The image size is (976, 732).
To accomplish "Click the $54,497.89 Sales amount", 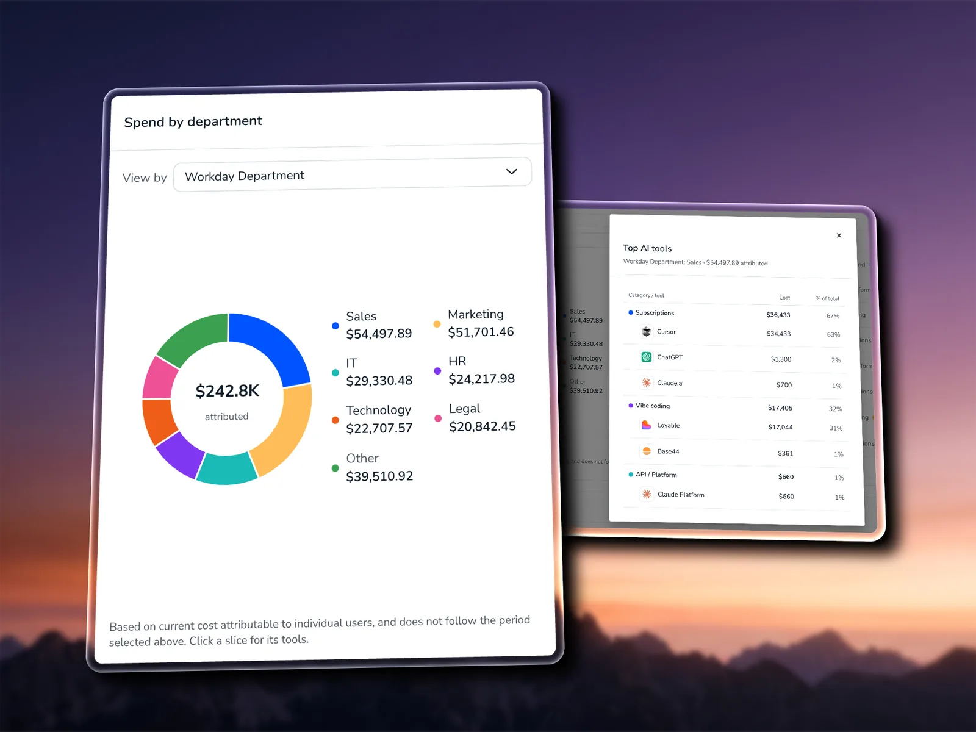I will [x=379, y=334].
